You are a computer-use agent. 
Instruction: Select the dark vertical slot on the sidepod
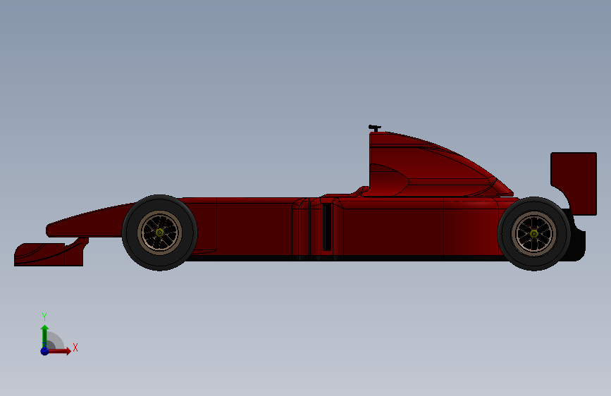click(x=327, y=227)
